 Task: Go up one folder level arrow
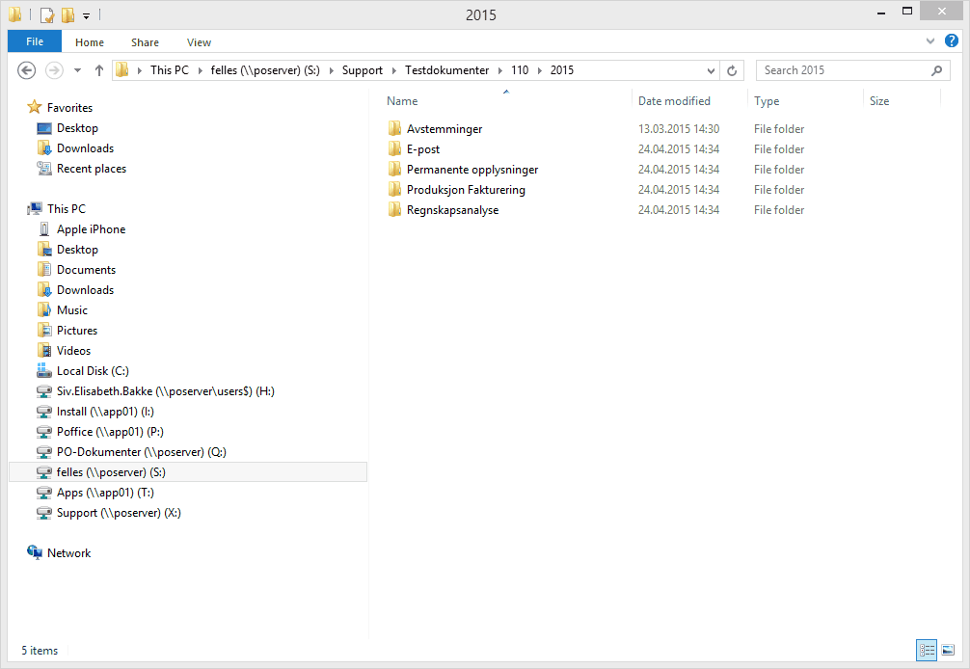point(99,70)
